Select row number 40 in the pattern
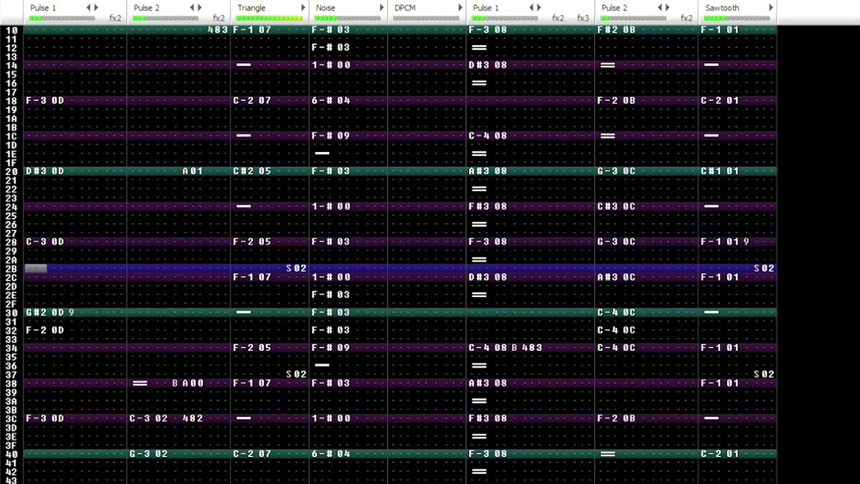 [11, 454]
